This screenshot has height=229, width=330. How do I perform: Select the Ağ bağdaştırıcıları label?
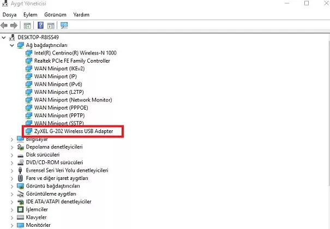(47, 45)
